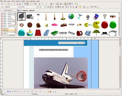This screenshot has height=96, width=122.
Task: Select the Freeform Line tool
Action: click(13, 92)
